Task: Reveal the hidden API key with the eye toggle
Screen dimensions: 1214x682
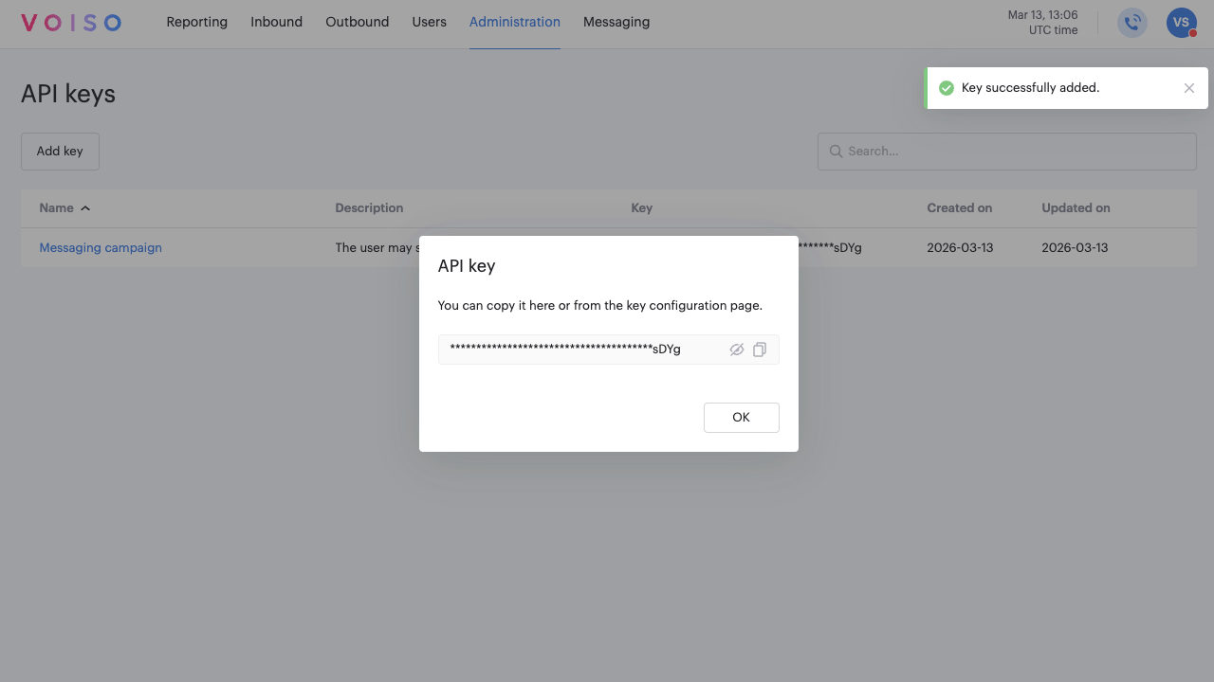Action: pyautogui.click(x=737, y=350)
